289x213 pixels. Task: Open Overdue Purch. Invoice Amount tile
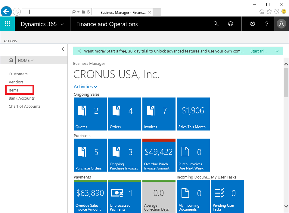pos(159,155)
